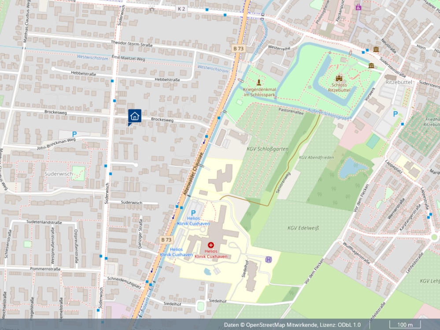The width and height of the screenshot is (440, 330).
Task: Click parking icon above Helios Klinik label
Action: click(x=193, y=213)
